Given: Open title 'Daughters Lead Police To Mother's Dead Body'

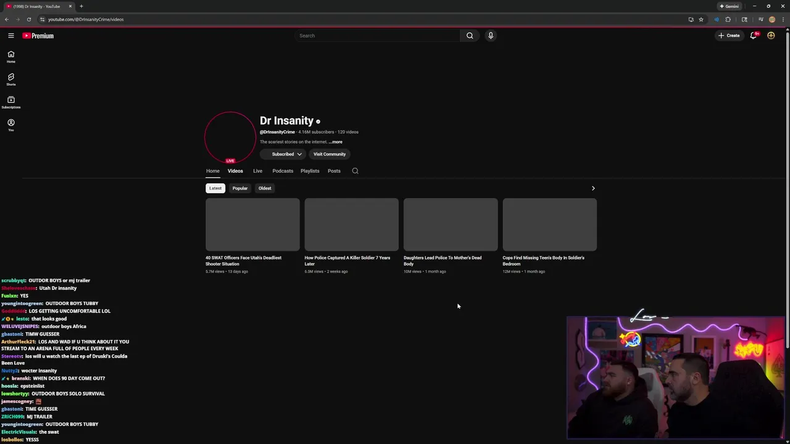Looking at the screenshot, I should (x=443, y=261).
